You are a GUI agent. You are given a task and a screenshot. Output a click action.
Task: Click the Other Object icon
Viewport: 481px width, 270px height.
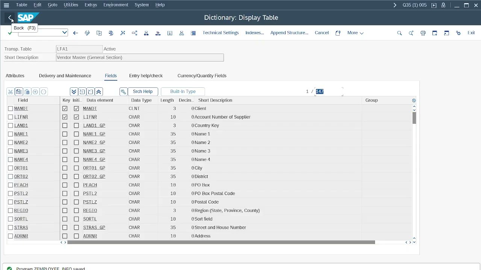[x=99, y=33]
